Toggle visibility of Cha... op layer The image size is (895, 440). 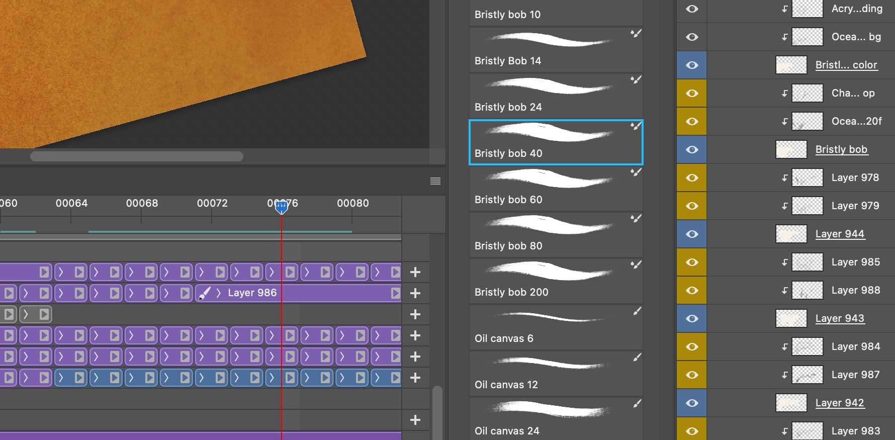tap(692, 93)
